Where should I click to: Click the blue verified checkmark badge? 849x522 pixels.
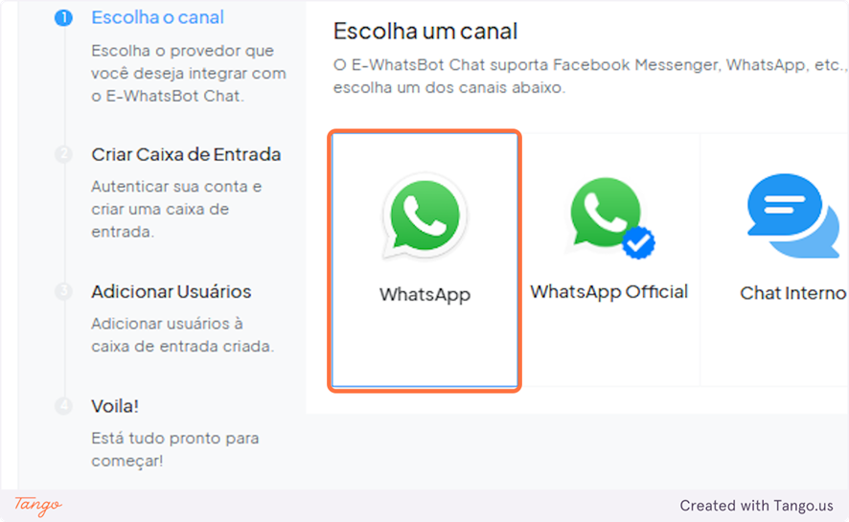click(x=638, y=242)
